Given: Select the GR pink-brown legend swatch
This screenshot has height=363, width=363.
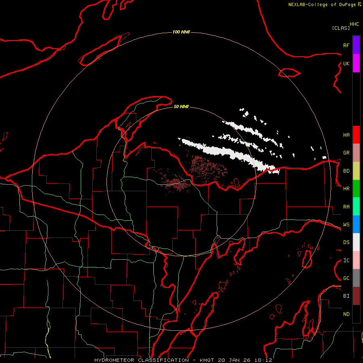Looking at the screenshot, I should (x=356, y=153).
